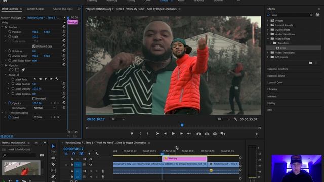
Task: Add a marker in Program monitor
Action: click(132, 133)
